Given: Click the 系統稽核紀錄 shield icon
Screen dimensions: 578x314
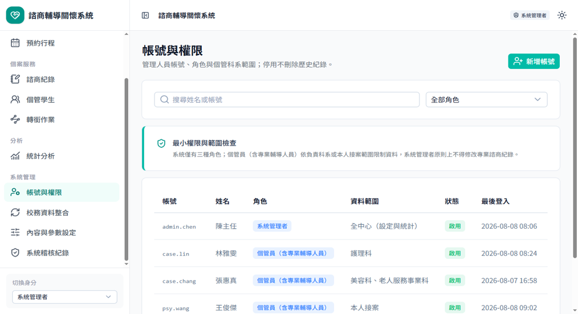Looking at the screenshot, I should point(15,253).
